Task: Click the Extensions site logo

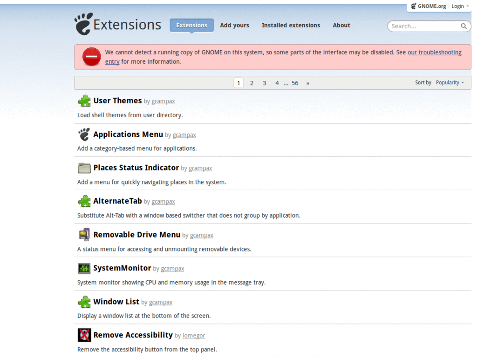Action: [x=117, y=24]
